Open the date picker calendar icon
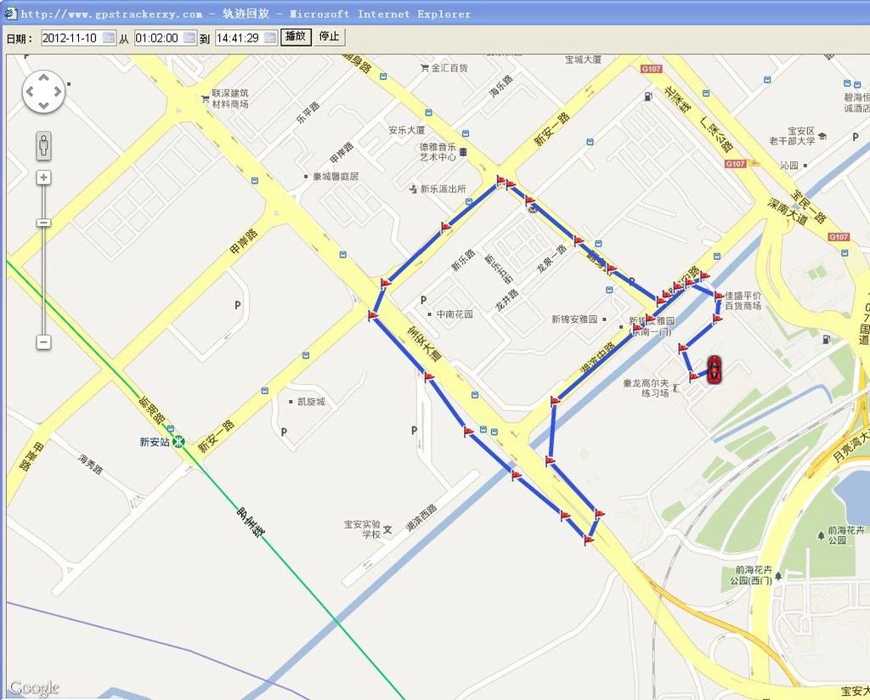The image size is (870, 700). (x=109, y=37)
